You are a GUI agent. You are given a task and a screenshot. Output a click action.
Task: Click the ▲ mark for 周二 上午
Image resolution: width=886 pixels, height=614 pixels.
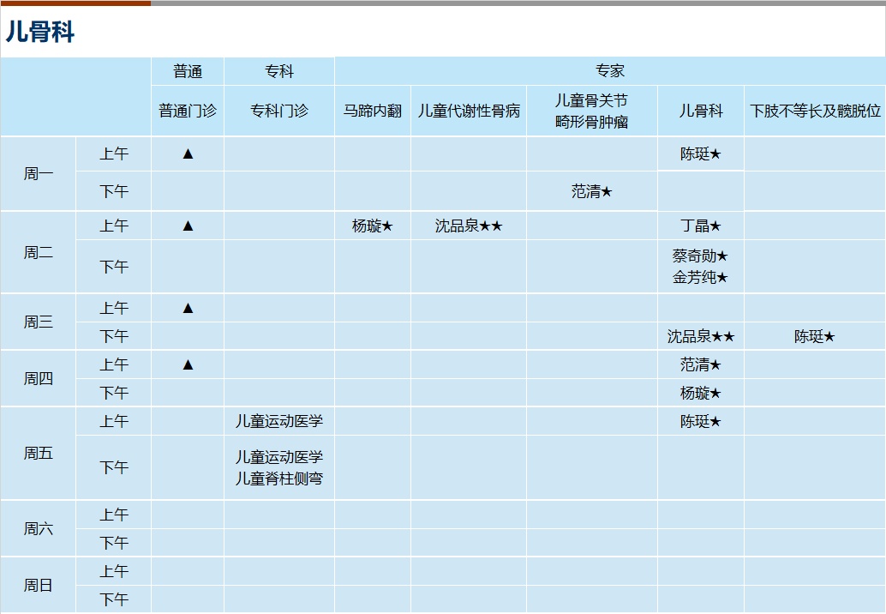pos(189,226)
